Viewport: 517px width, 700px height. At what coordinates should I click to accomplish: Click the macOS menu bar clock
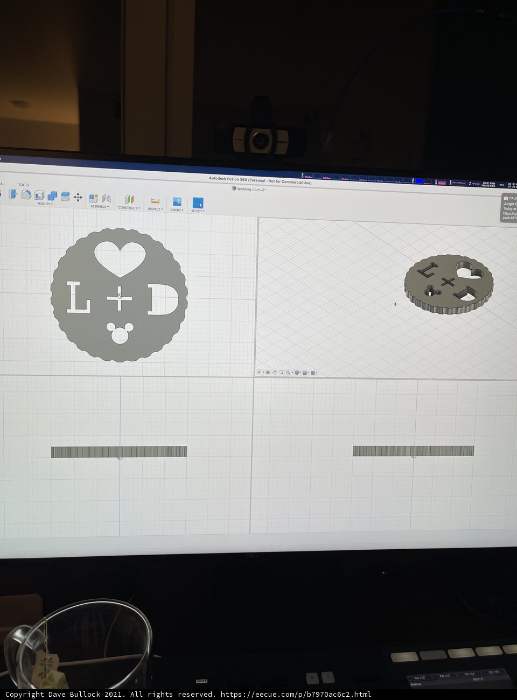(x=512, y=185)
